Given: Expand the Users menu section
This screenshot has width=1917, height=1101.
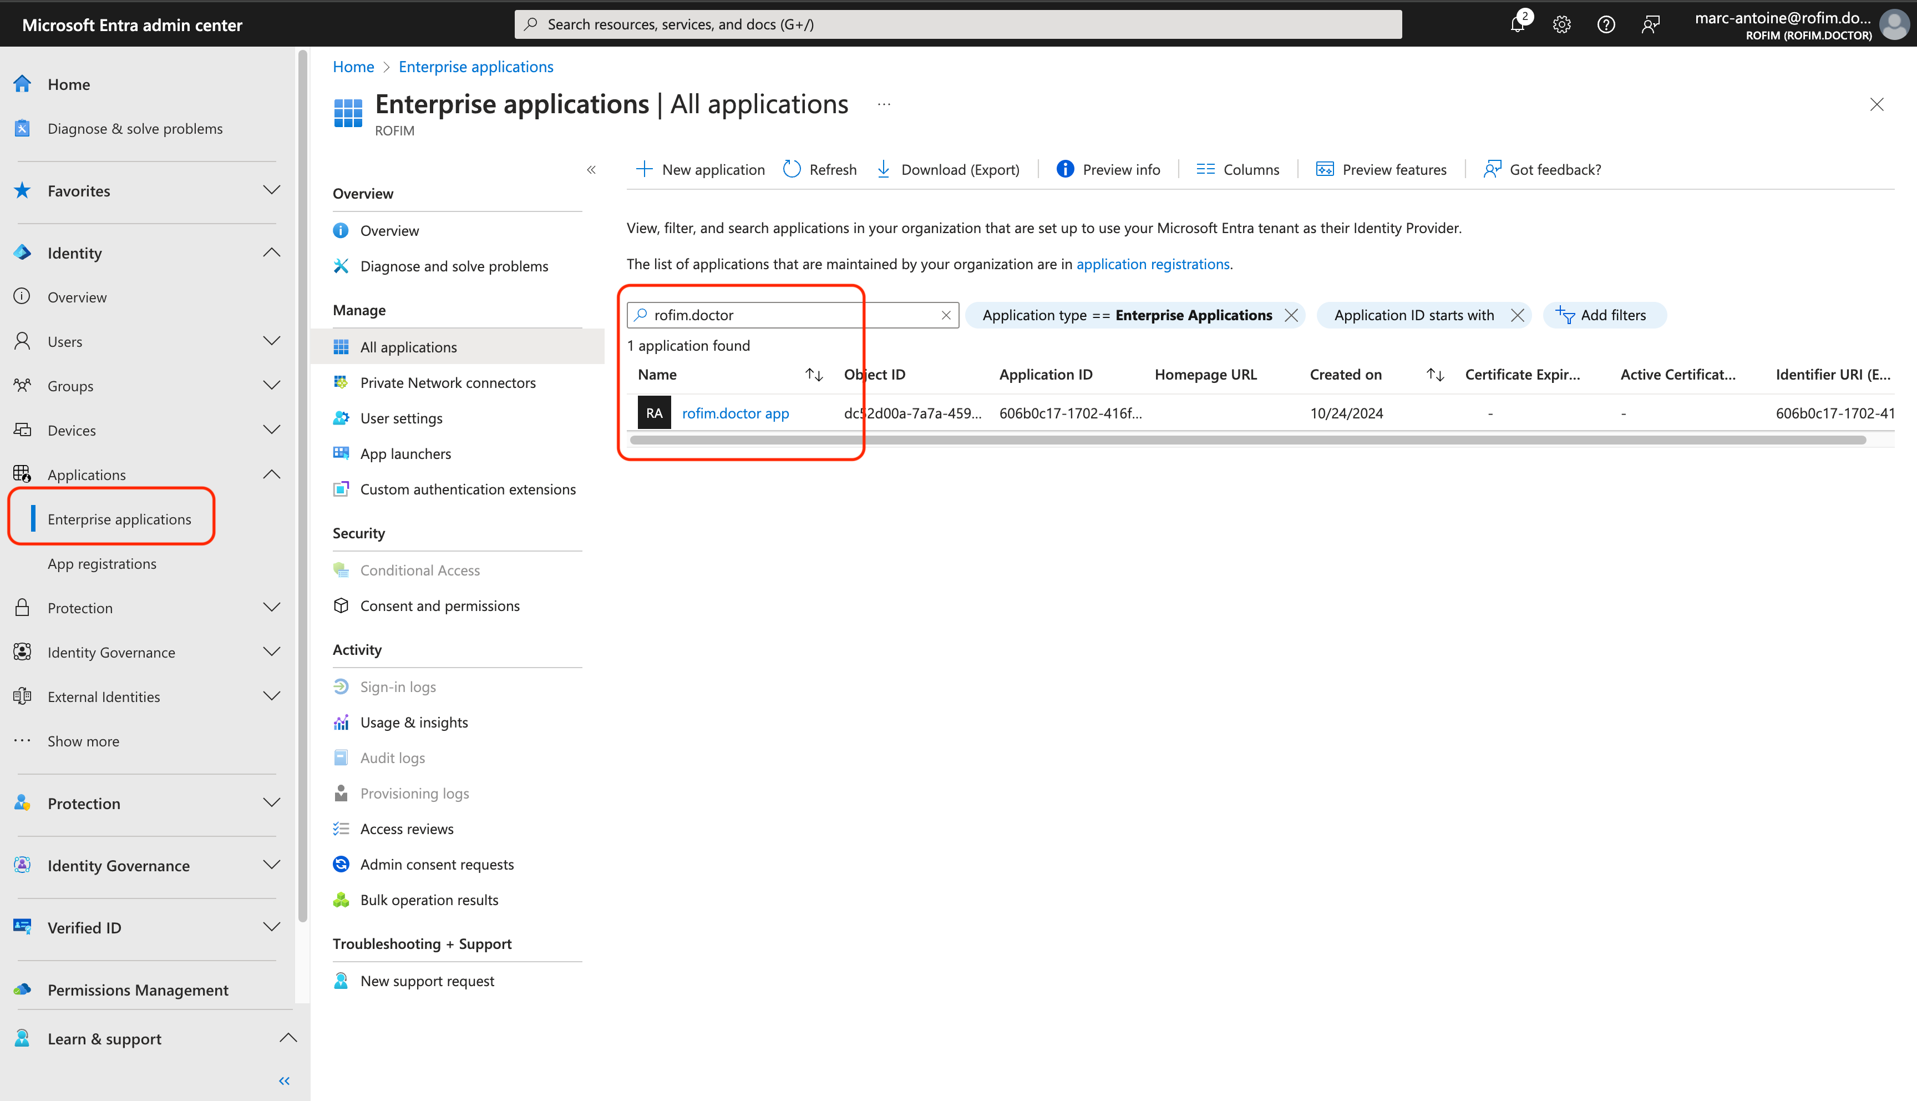Looking at the screenshot, I should pyautogui.click(x=271, y=341).
